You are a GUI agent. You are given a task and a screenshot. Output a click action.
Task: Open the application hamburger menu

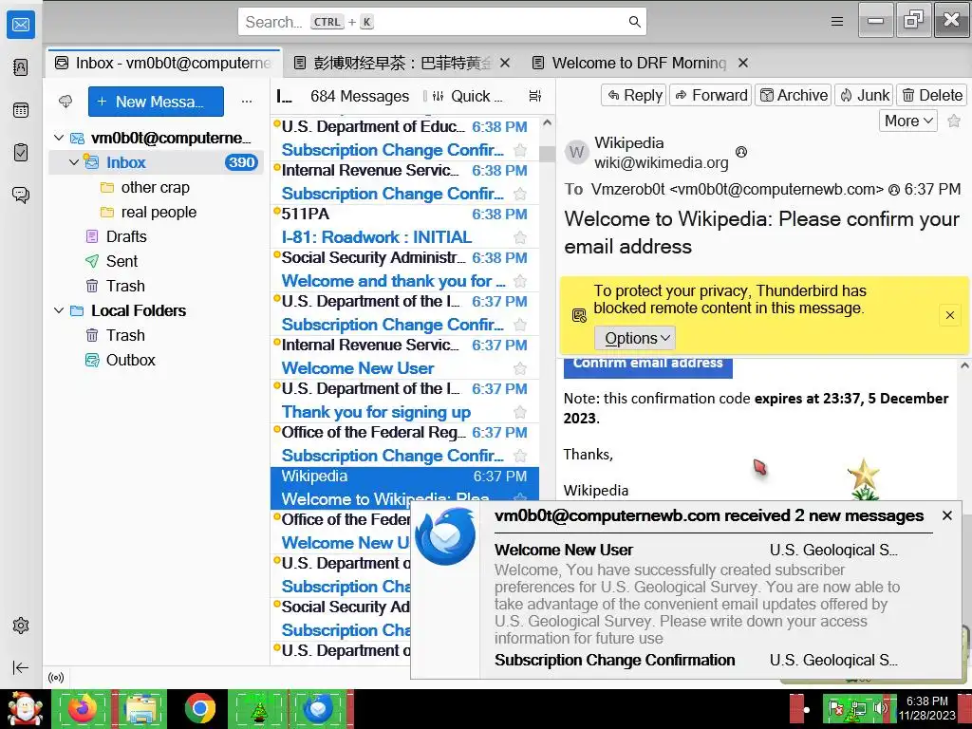point(837,22)
